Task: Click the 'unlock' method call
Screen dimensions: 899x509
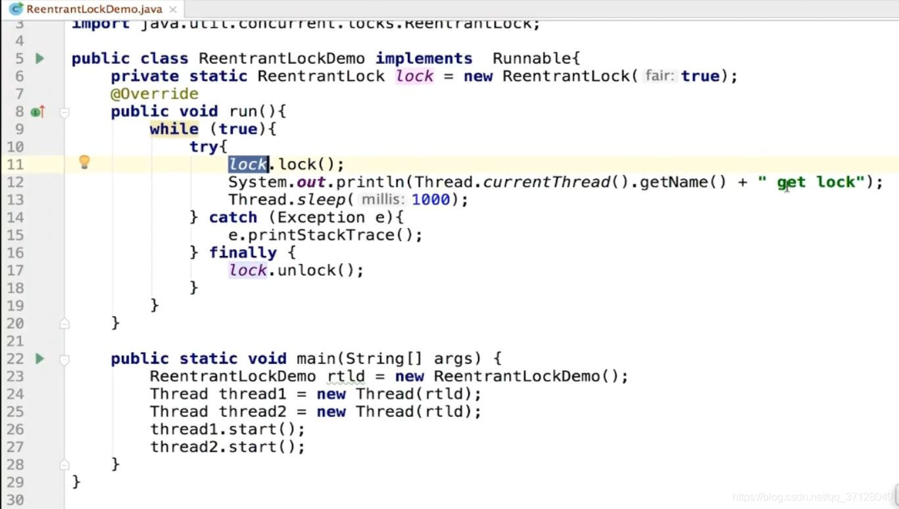Action: [x=306, y=270]
